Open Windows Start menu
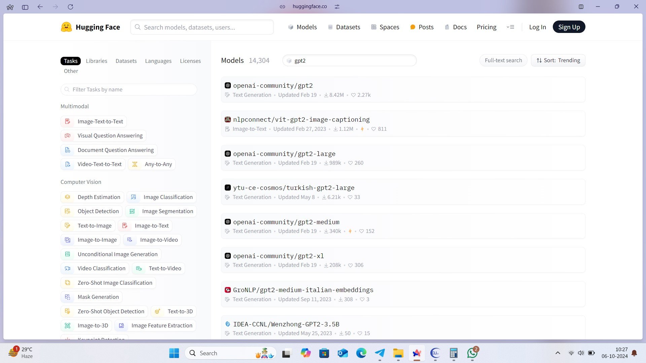This screenshot has width=646, height=363. [174, 353]
